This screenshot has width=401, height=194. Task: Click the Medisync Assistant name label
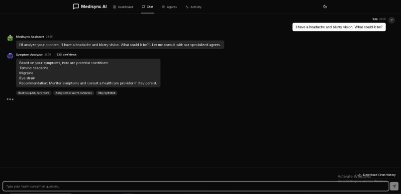pyautogui.click(x=30, y=37)
